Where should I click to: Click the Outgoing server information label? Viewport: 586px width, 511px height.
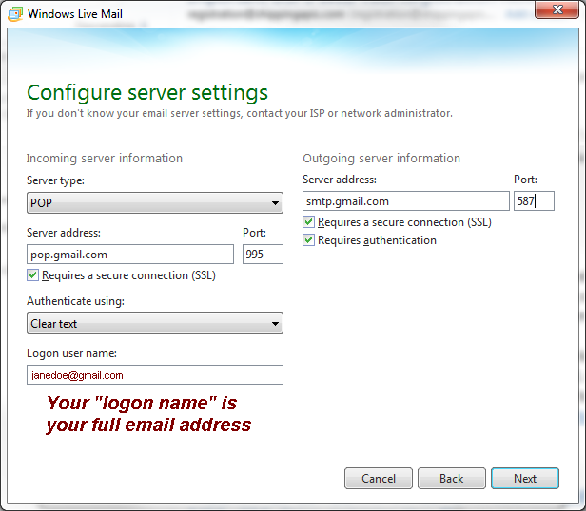click(x=381, y=159)
